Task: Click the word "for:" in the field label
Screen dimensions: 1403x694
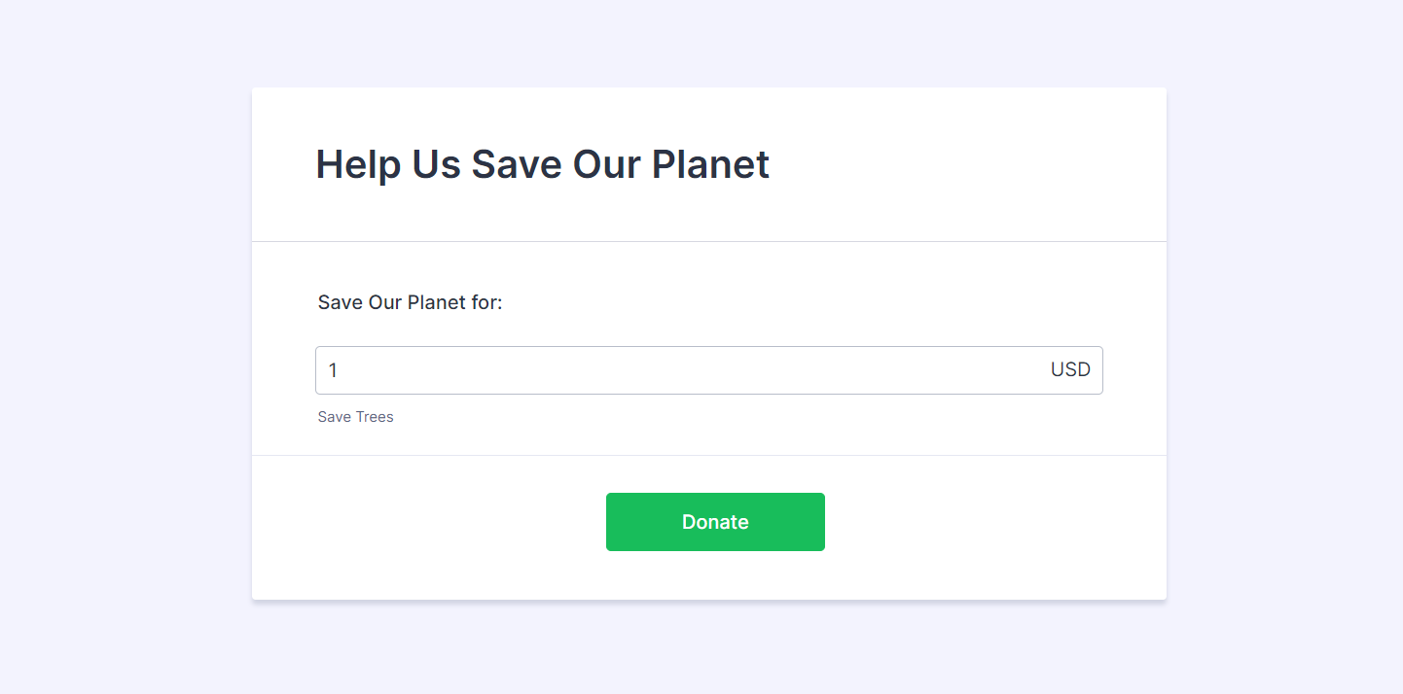Action: click(x=486, y=302)
